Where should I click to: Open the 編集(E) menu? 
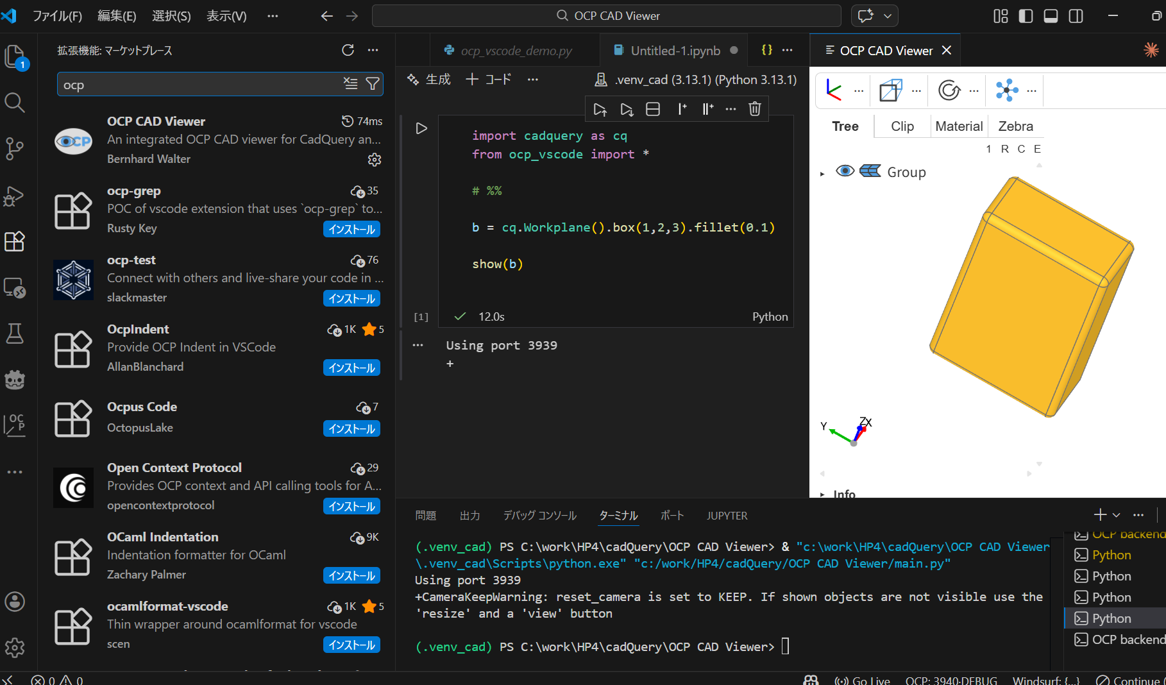click(117, 16)
